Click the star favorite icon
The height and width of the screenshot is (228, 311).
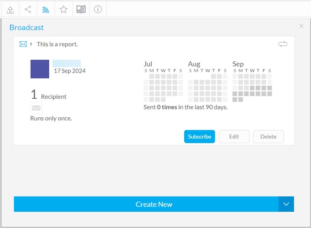pyautogui.click(x=63, y=9)
